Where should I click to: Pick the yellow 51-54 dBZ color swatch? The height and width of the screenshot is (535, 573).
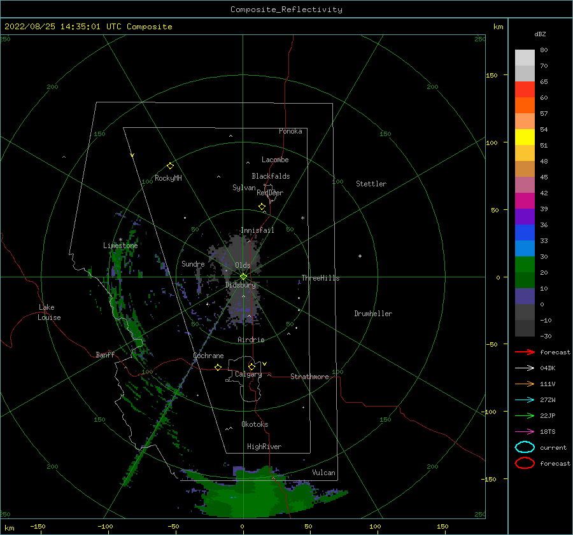[525, 137]
